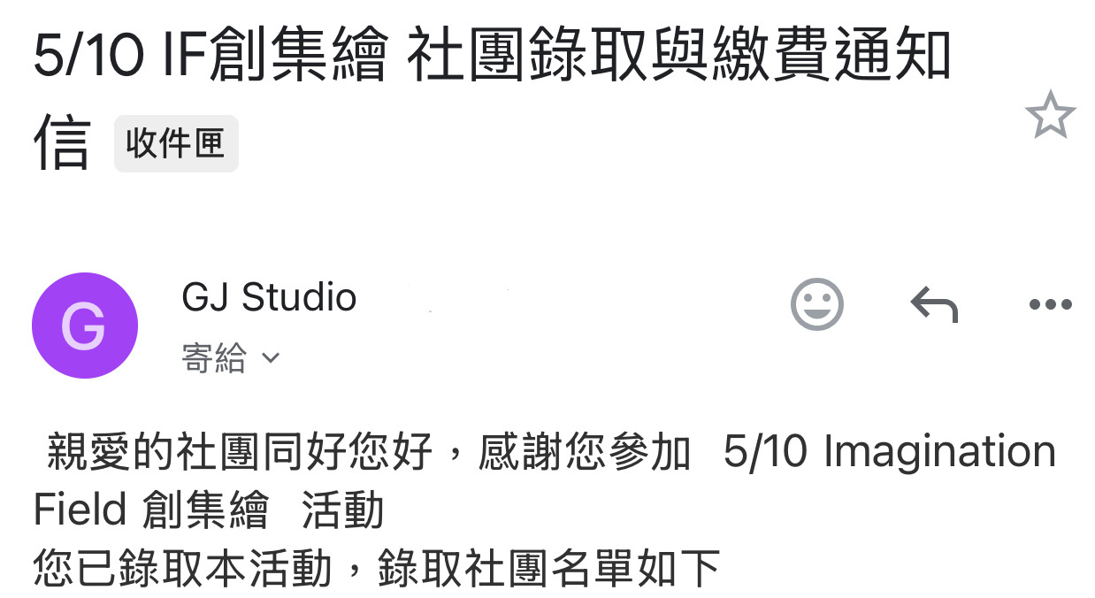Open the 收件匣 inbox label chip

click(176, 143)
